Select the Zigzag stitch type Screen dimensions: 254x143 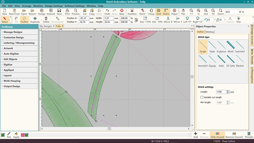pos(212,60)
